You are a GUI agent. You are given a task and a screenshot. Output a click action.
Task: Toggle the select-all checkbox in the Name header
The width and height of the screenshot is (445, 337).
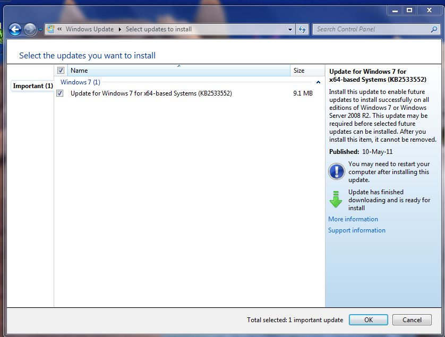point(60,70)
